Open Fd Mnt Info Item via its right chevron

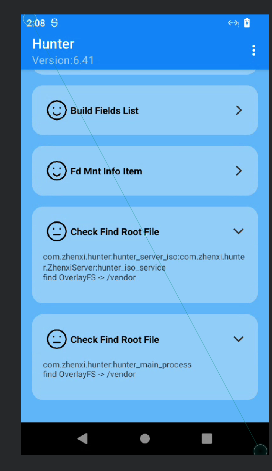coord(239,171)
